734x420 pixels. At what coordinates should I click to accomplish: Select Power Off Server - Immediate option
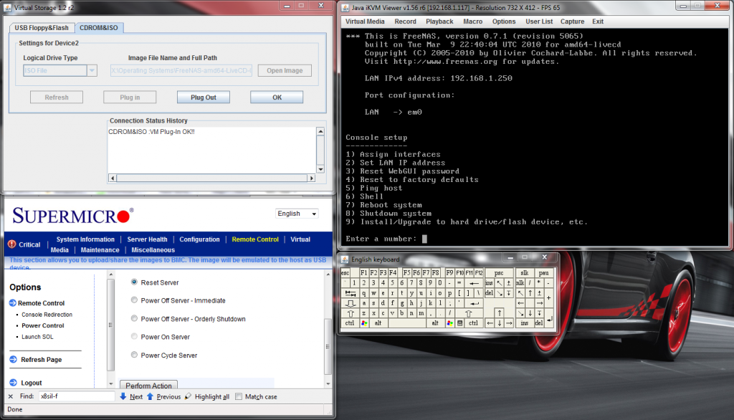pyautogui.click(x=134, y=300)
